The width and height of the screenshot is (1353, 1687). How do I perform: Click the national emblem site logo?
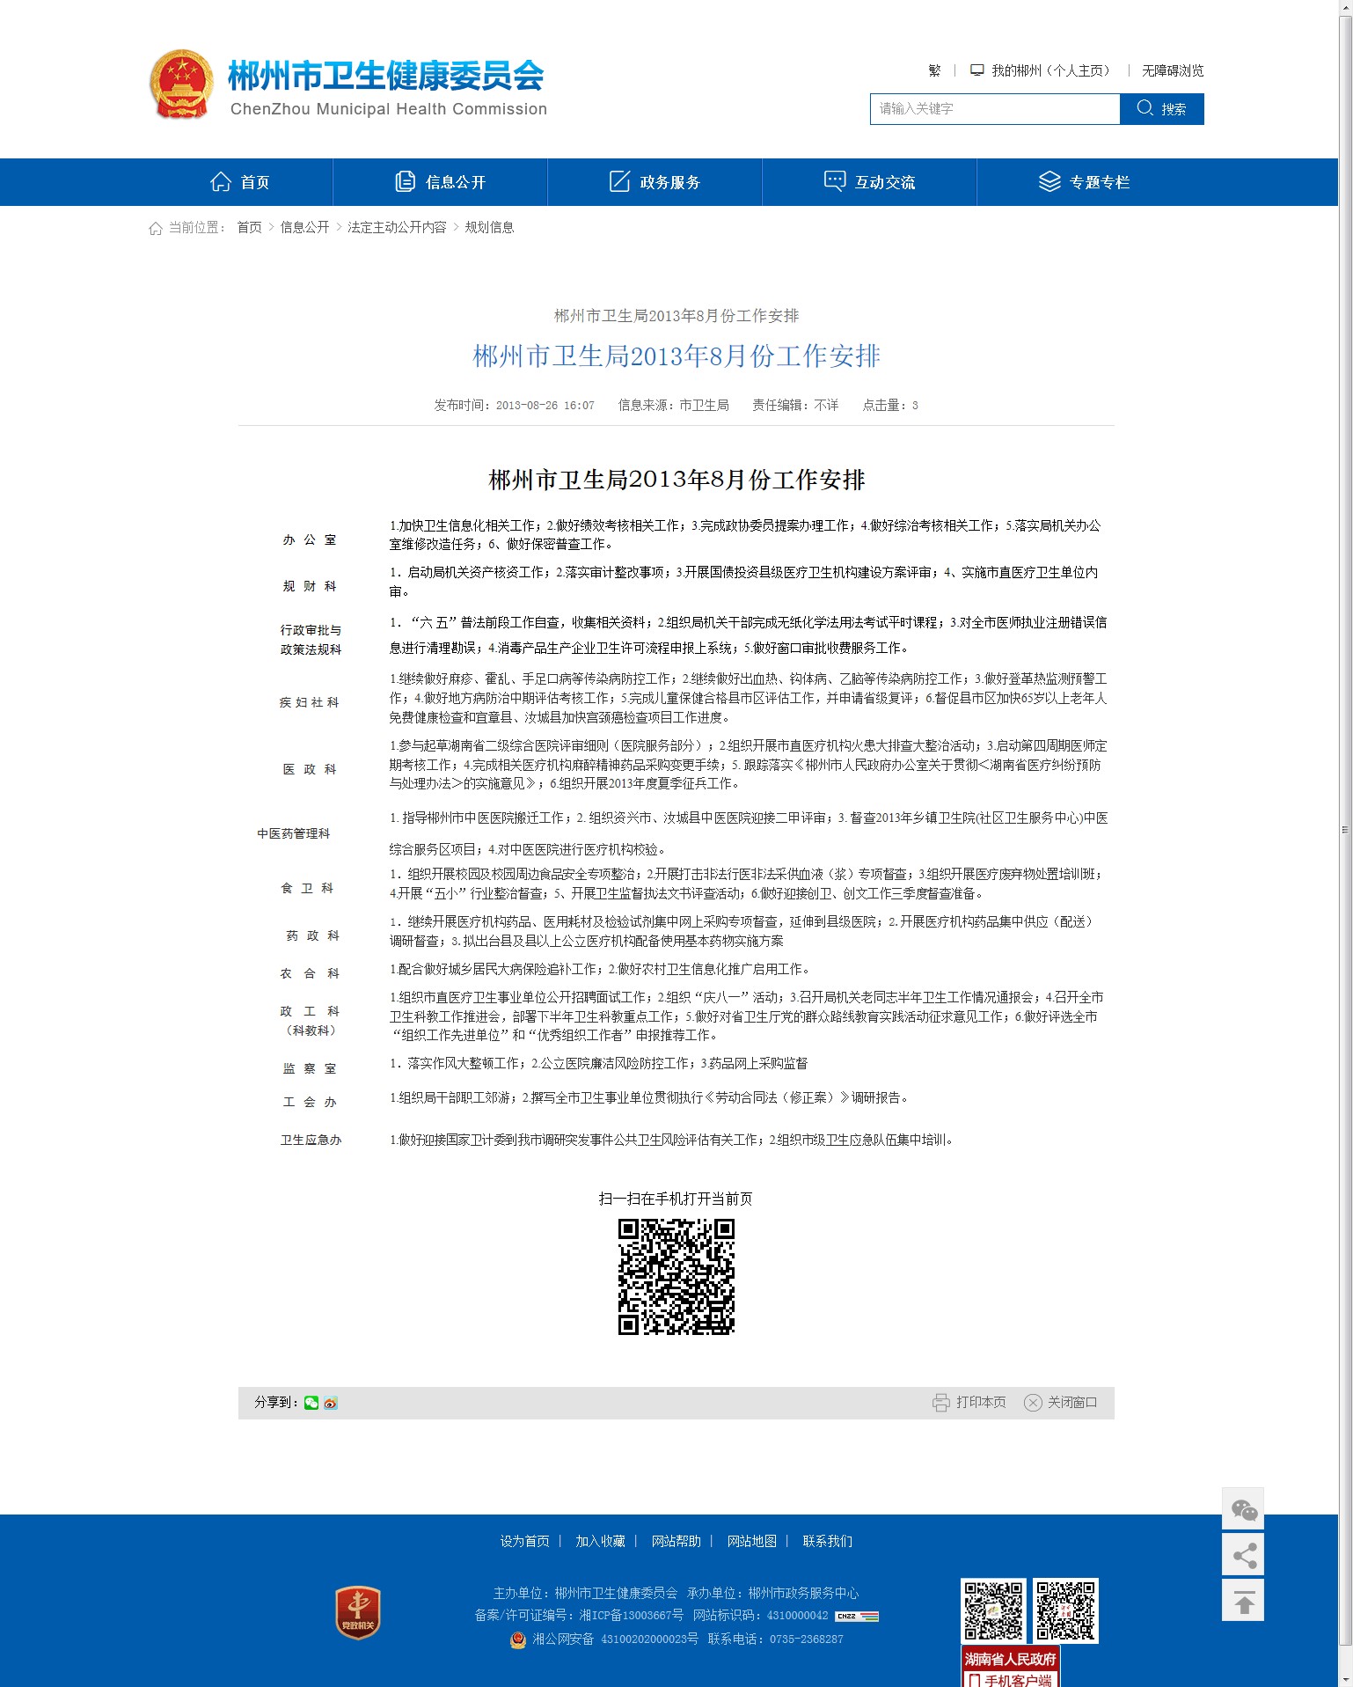pos(181,84)
